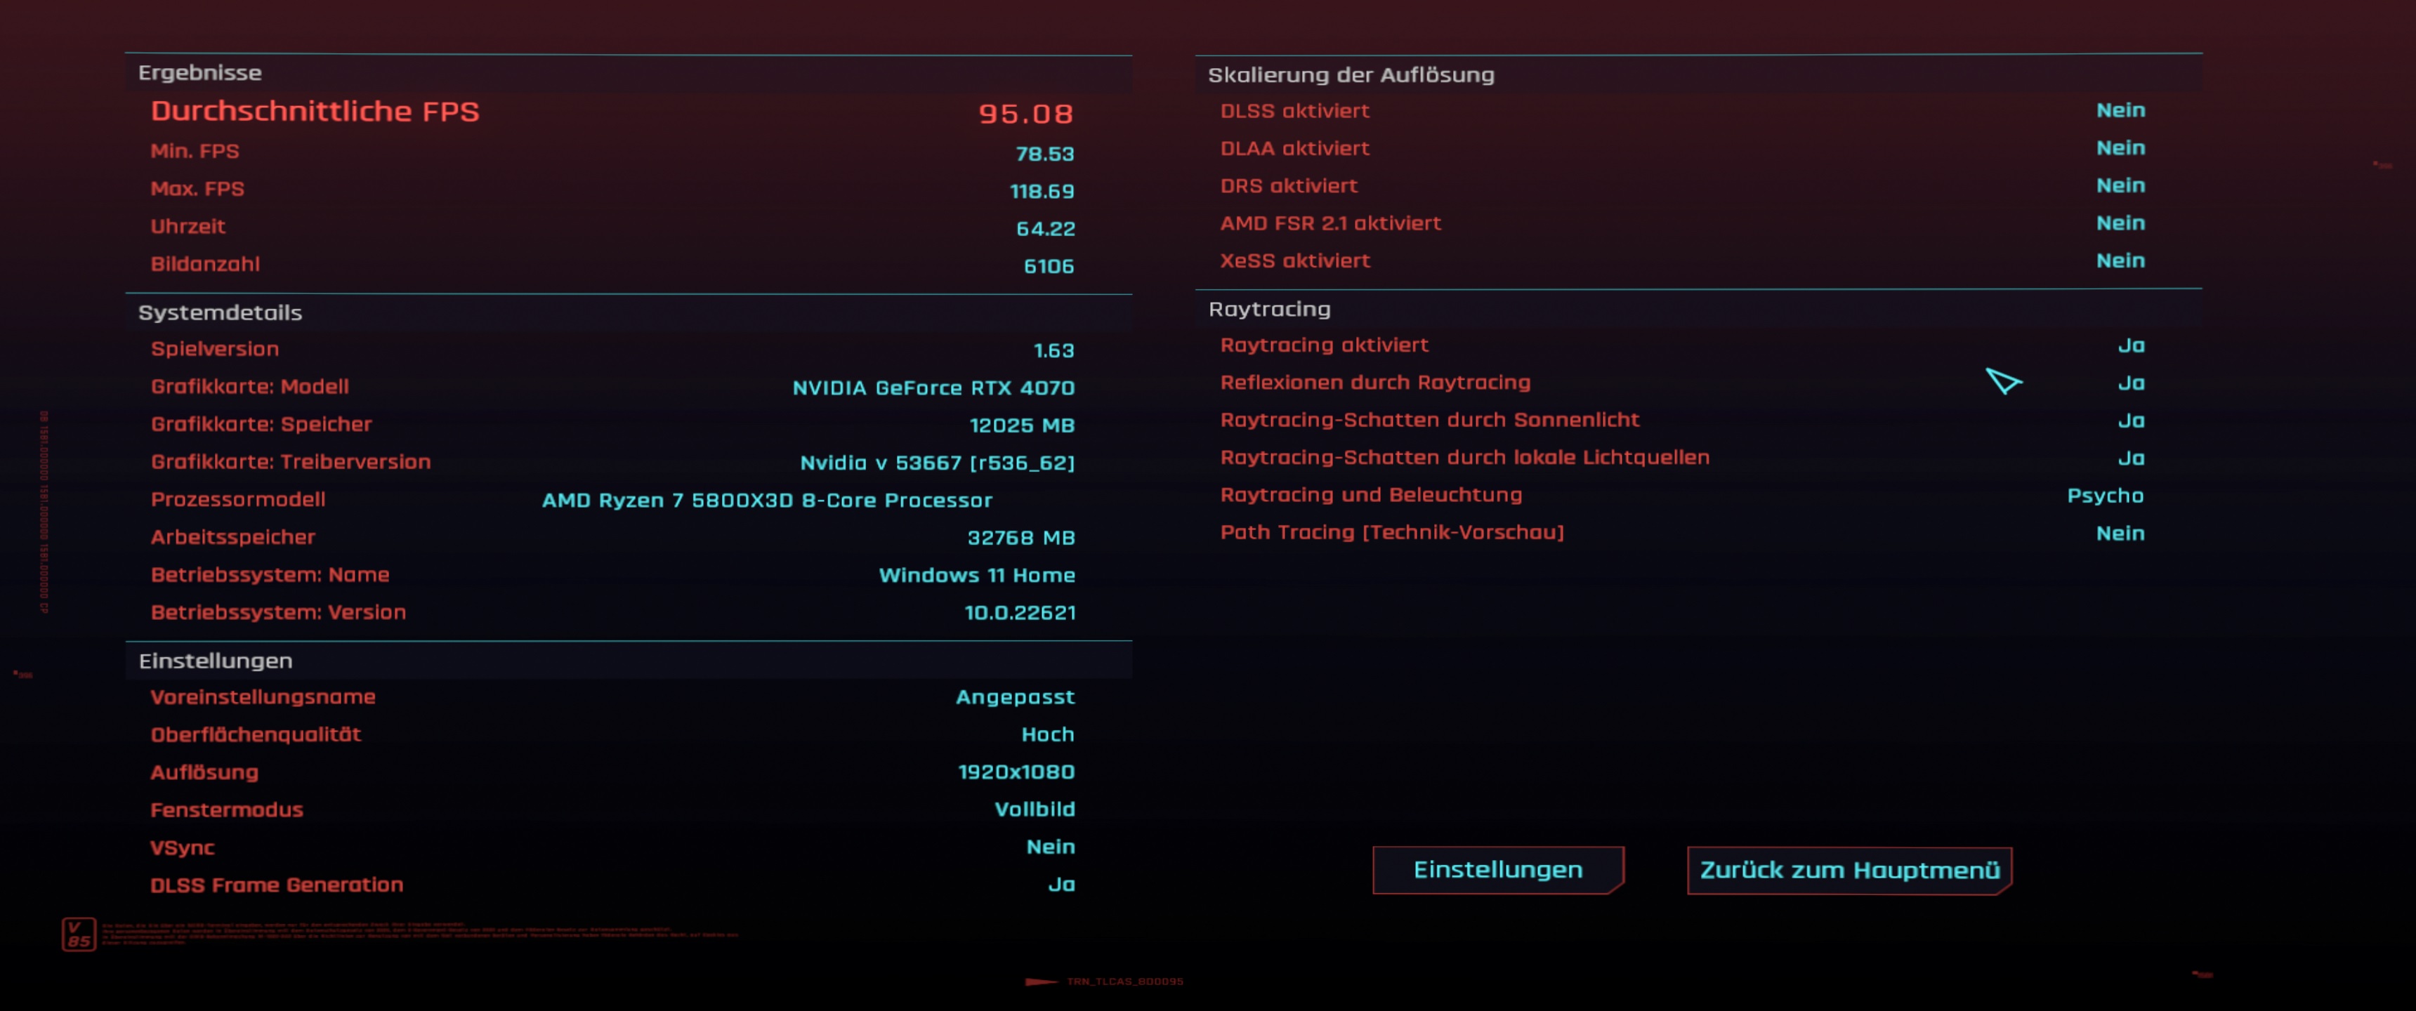
Task: Click the Oberflächenqualität Hoch value
Action: (1046, 734)
